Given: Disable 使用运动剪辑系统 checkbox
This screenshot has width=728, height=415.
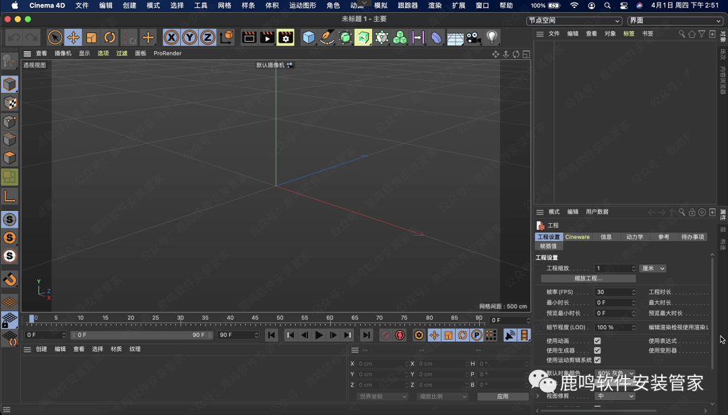Looking at the screenshot, I should pos(597,360).
